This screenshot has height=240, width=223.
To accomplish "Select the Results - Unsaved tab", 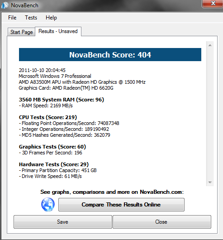I will tap(58, 31).
